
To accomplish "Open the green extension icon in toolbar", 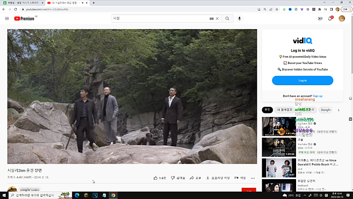I will point(284,9).
